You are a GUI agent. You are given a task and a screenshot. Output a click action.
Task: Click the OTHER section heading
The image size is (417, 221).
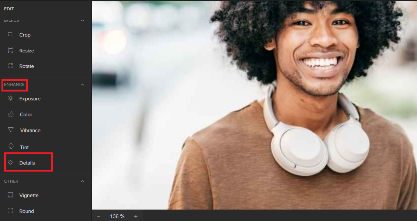tap(11, 181)
